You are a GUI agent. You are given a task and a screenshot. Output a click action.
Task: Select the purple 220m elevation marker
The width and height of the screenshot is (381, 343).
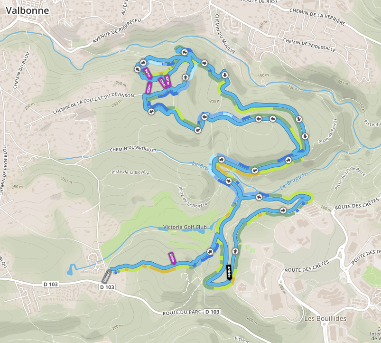click(172, 257)
